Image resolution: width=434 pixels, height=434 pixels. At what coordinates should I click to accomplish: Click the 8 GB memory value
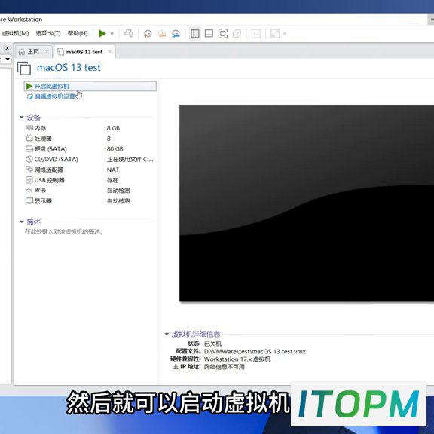113,128
